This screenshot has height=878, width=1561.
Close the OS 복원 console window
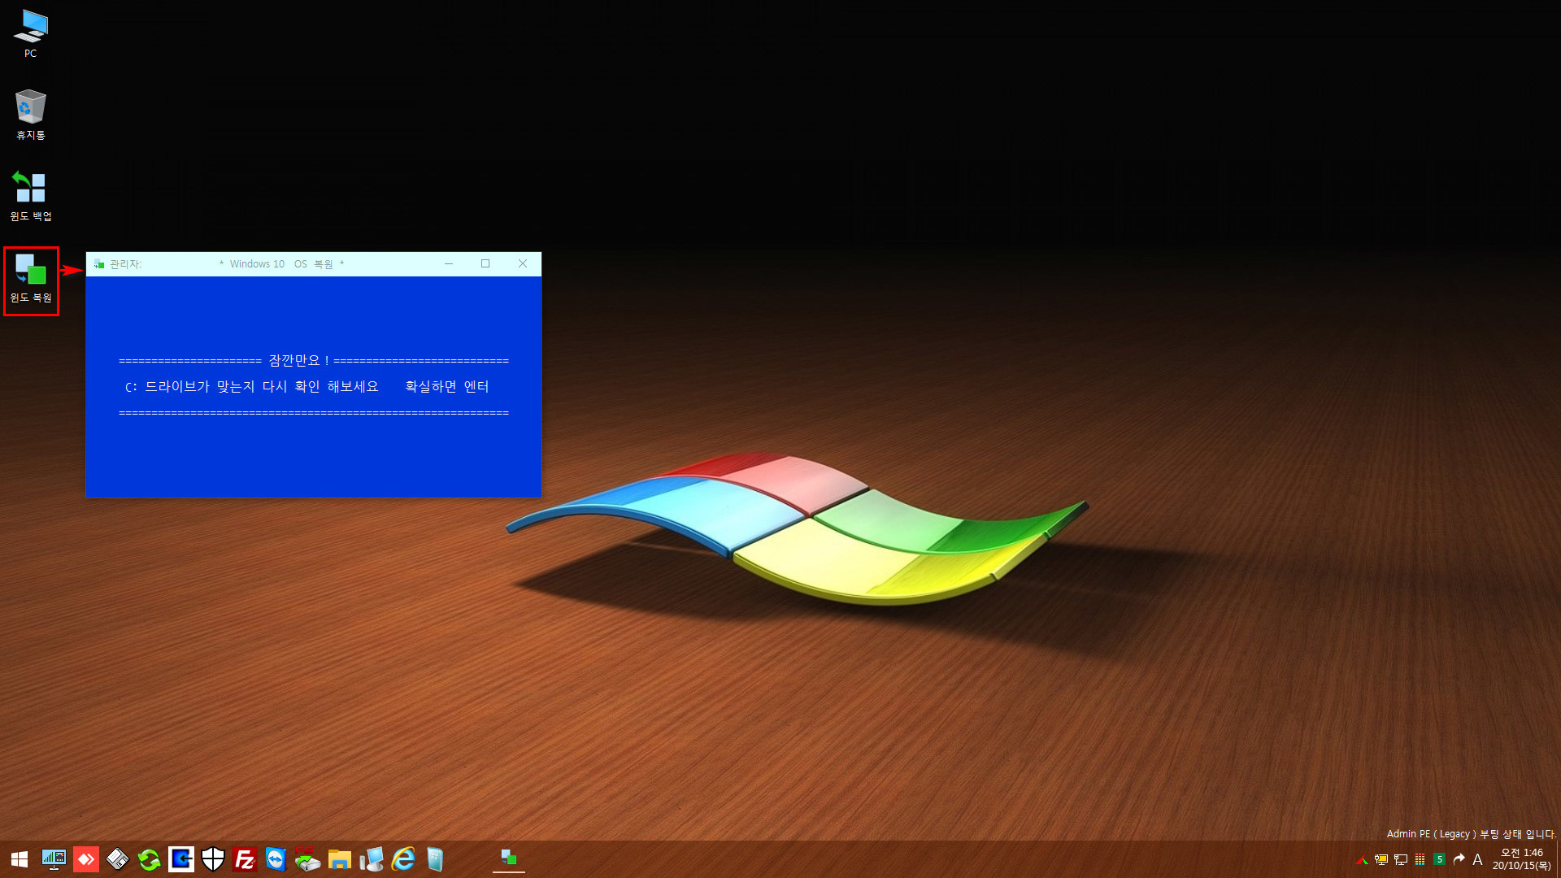coord(523,264)
